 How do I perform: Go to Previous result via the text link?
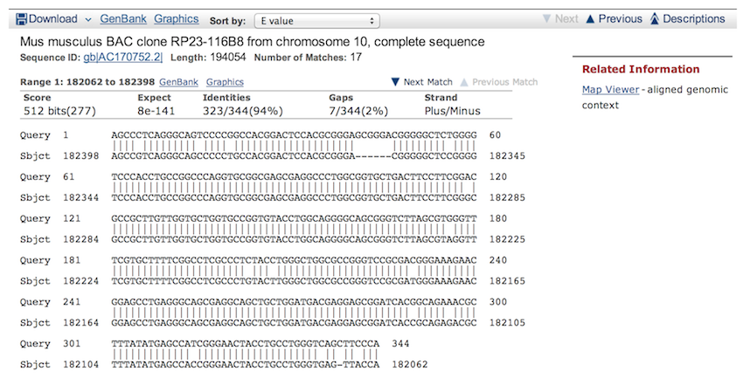tap(620, 19)
